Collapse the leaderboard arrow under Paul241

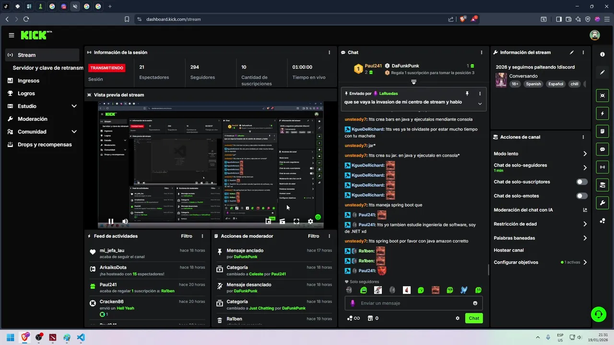tap(413, 82)
